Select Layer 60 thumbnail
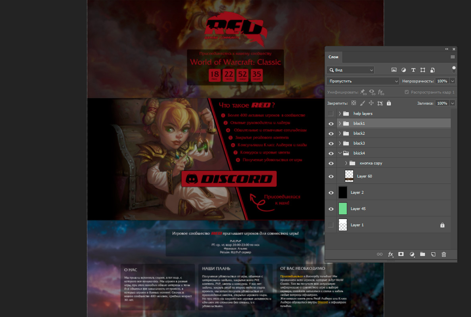471x317 pixels. (x=349, y=176)
